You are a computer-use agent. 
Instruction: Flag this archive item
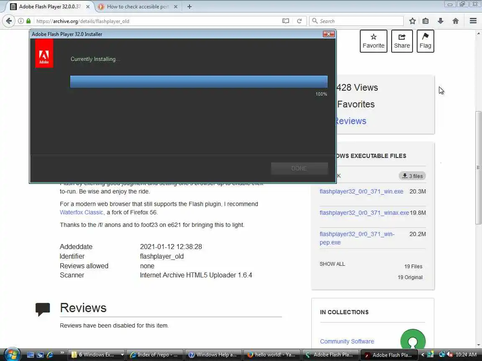coord(425,41)
